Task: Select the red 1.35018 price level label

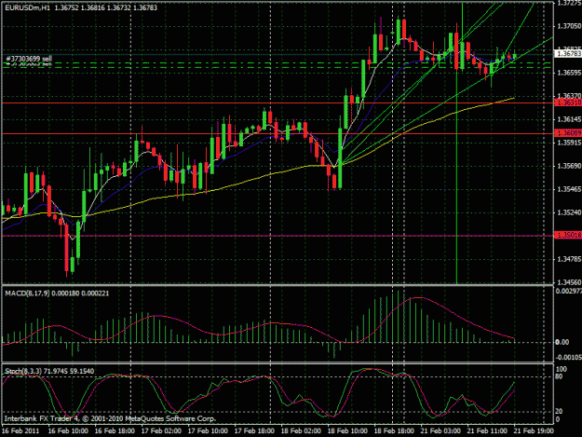Action: [568, 235]
